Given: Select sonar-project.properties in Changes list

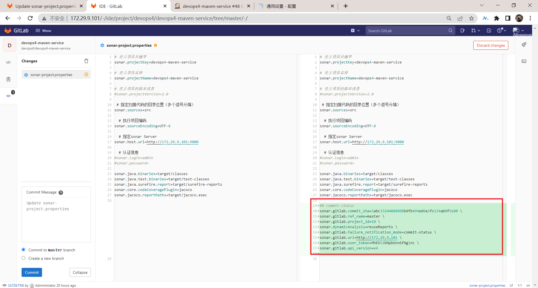Looking at the screenshot, I should click(x=56, y=75).
